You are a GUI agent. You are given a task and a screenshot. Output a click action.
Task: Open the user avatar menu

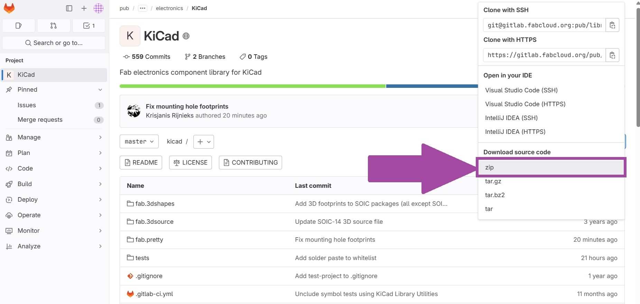pos(99,8)
